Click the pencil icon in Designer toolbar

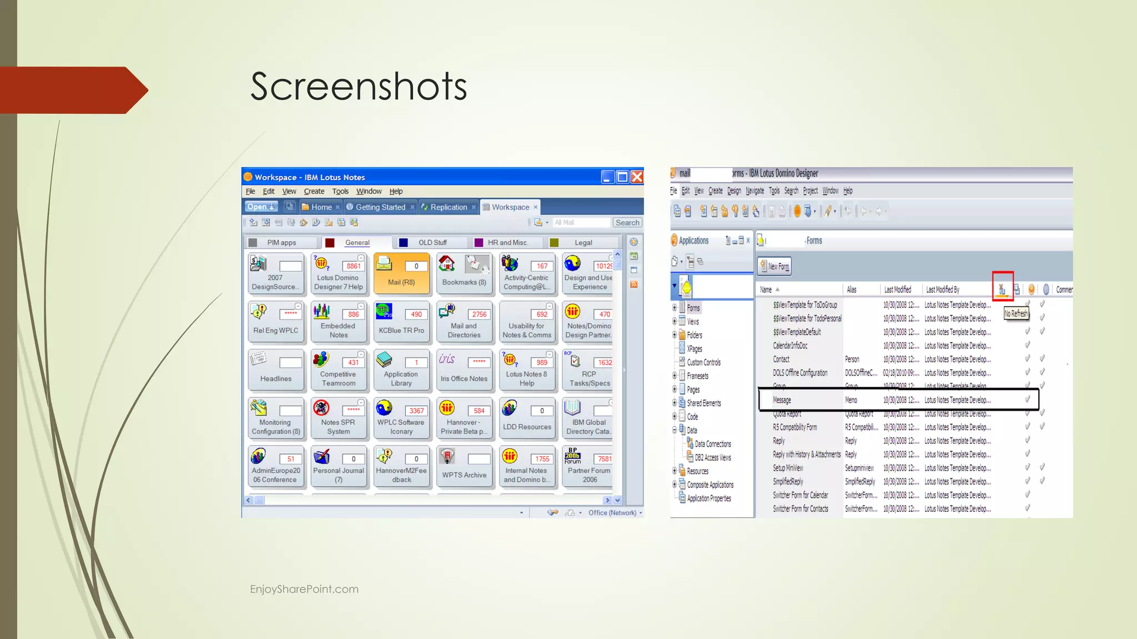pos(828,211)
